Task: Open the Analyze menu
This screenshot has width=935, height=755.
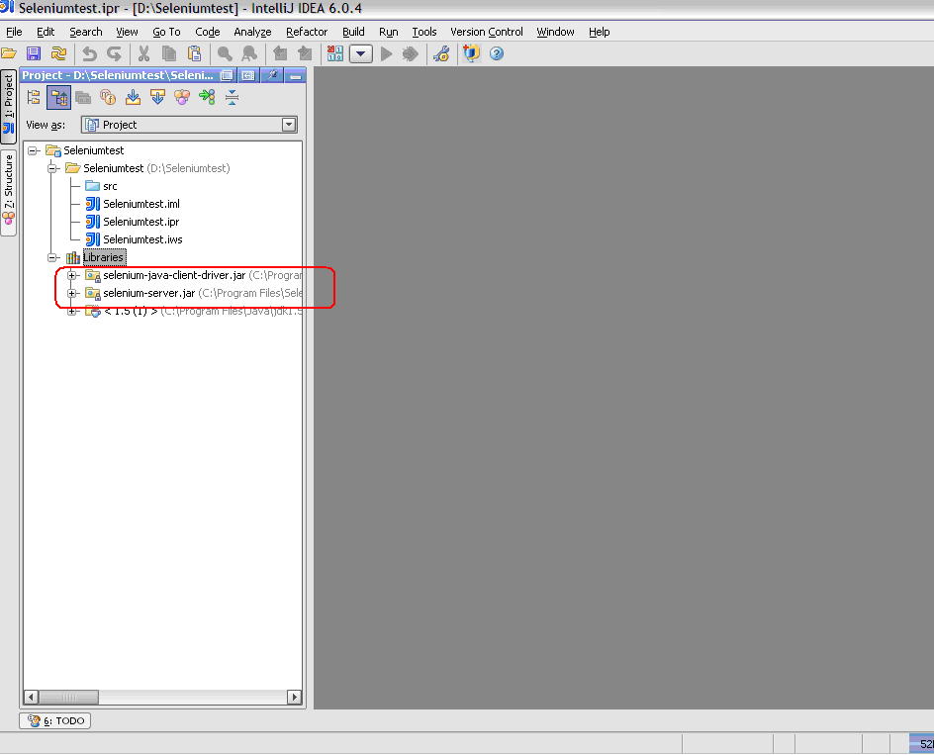Action: (252, 32)
